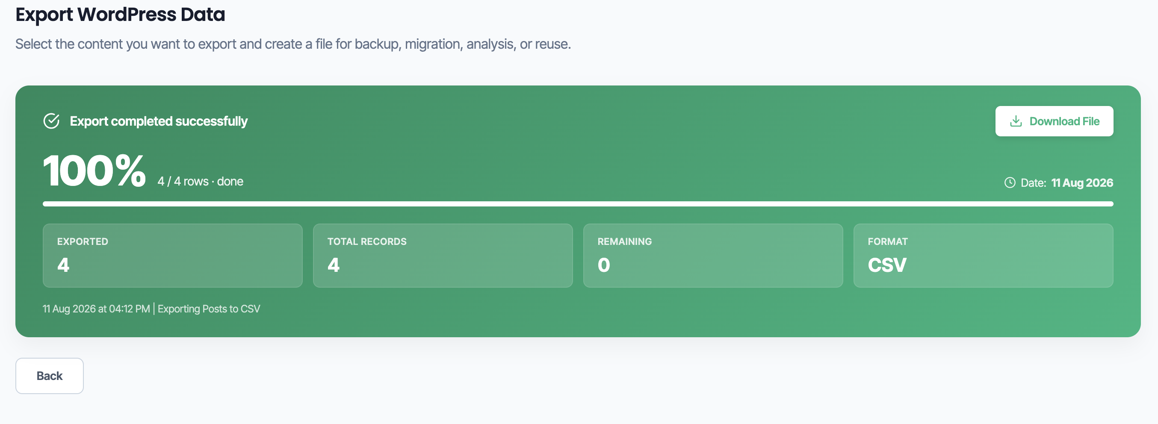Click the download arrow icon

coord(1016,121)
